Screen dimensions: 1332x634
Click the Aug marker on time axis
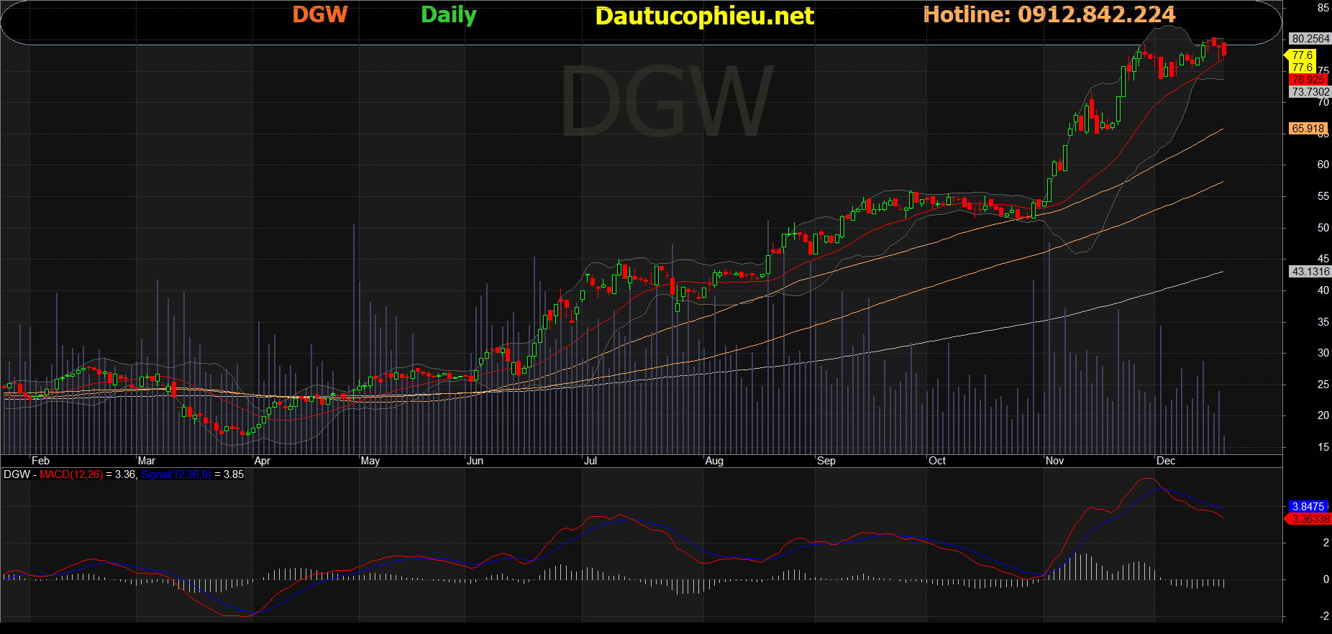[x=714, y=461]
